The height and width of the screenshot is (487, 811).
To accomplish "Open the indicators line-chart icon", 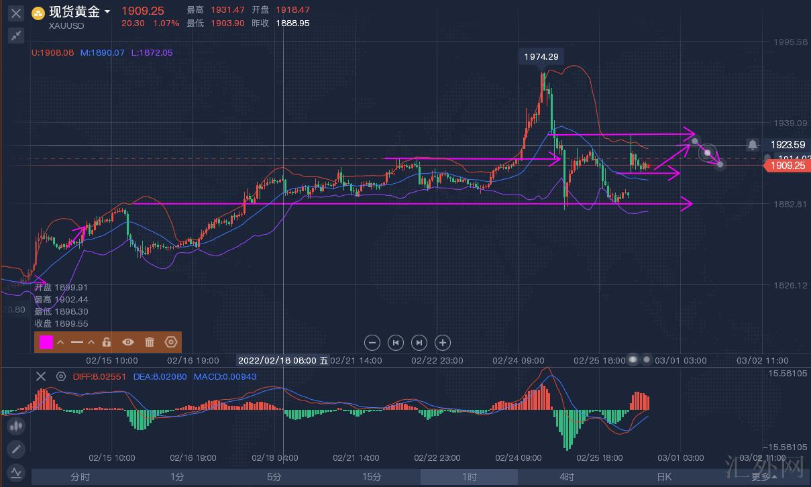I will tap(16, 473).
